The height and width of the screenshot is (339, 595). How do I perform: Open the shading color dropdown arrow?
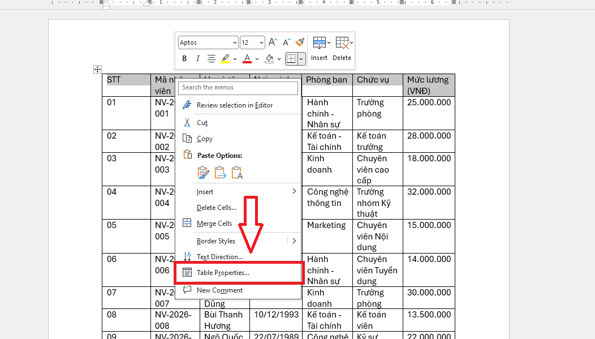pos(279,59)
